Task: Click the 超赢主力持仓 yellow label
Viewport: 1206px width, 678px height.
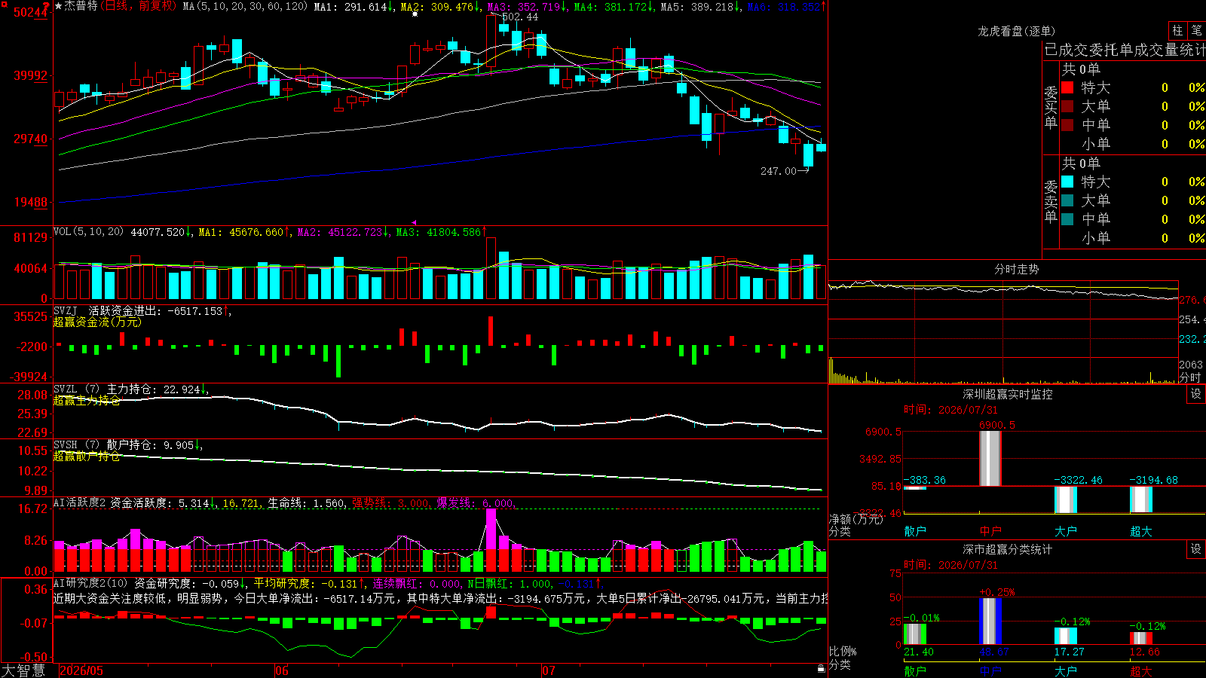Action: [x=87, y=401]
